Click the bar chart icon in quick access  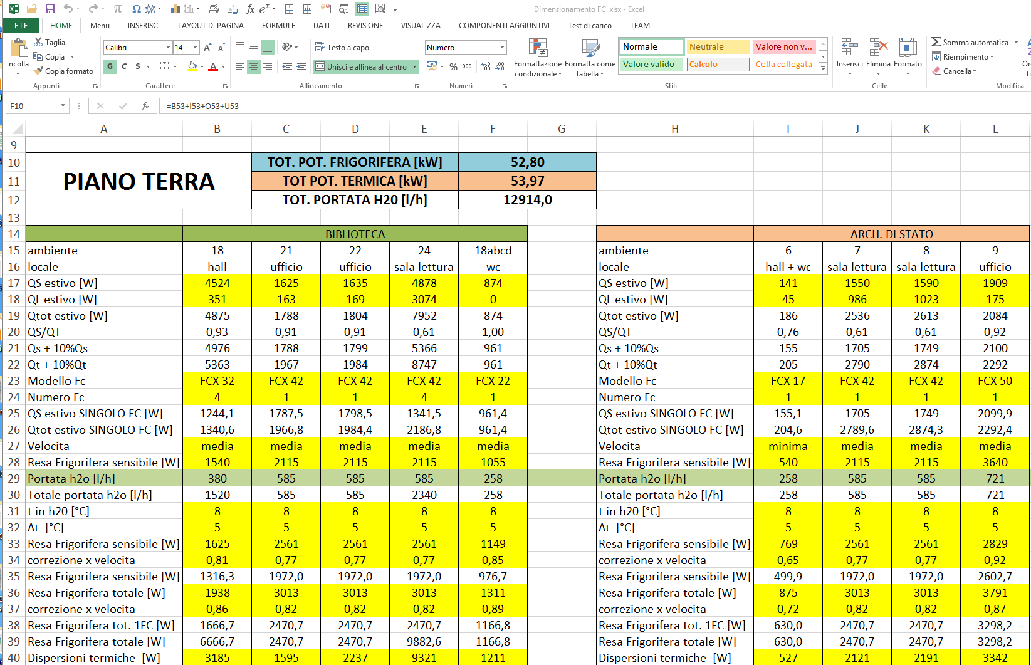pyautogui.click(x=175, y=9)
